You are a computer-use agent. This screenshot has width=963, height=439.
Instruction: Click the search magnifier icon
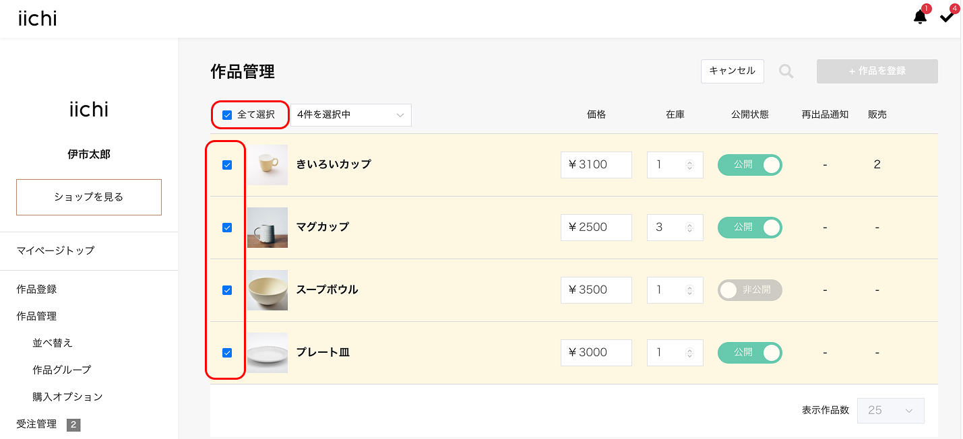tap(786, 71)
